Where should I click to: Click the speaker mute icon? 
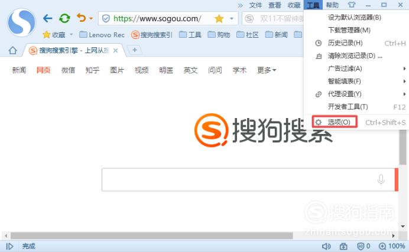click(326, 246)
